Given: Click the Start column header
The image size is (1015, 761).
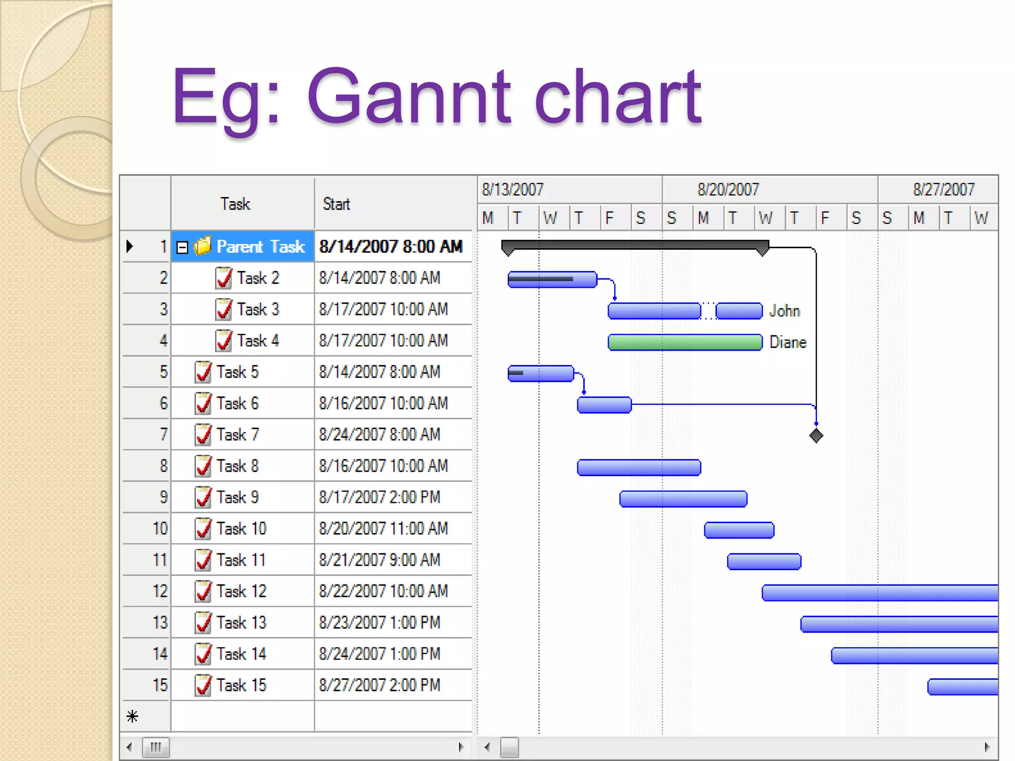Looking at the screenshot, I should [337, 204].
